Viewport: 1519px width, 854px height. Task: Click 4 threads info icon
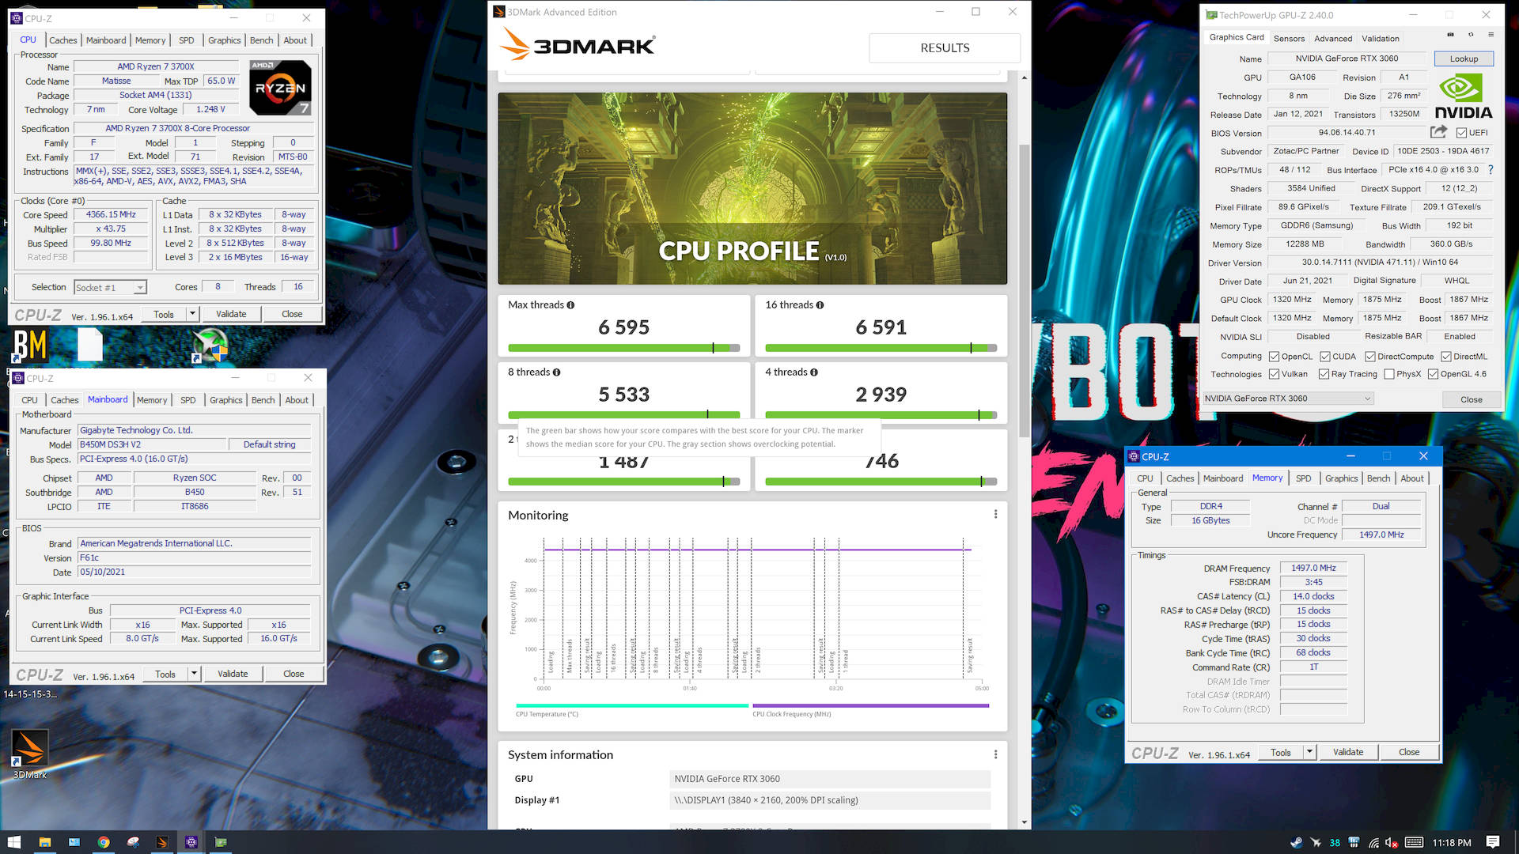click(x=814, y=372)
